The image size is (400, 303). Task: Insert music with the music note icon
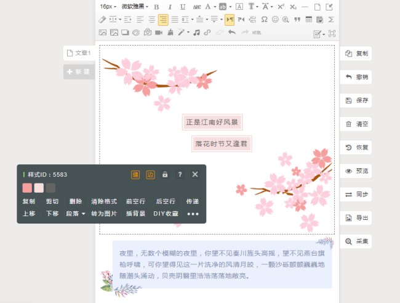(x=196, y=33)
